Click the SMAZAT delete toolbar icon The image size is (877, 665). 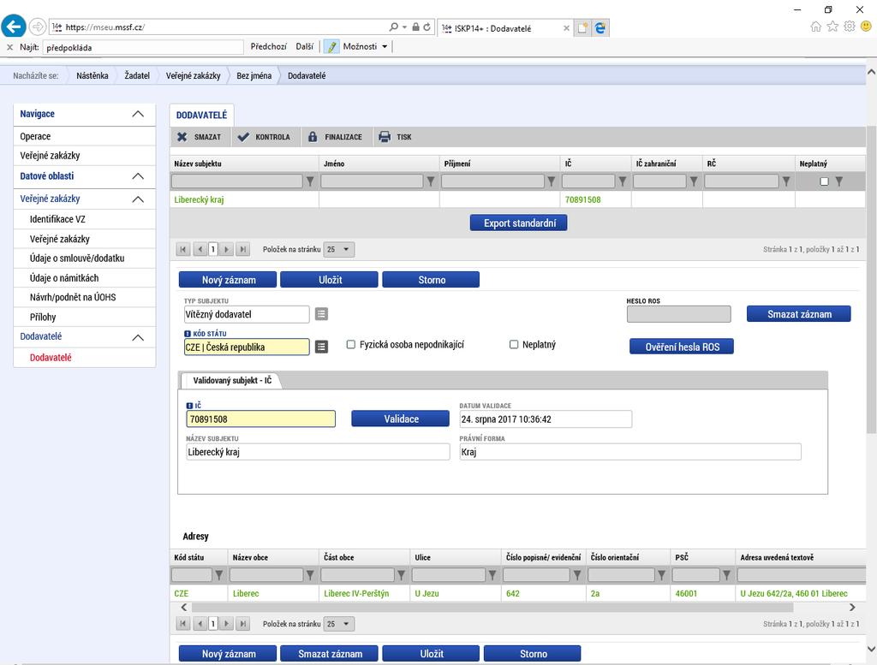point(182,137)
